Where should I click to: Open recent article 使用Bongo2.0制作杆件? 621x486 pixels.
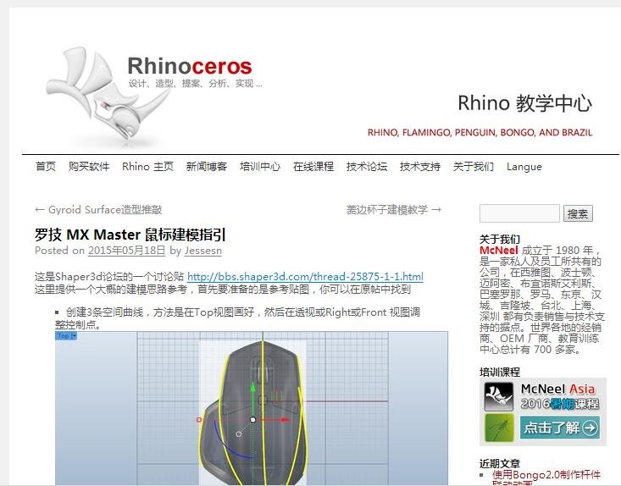[x=546, y=474]
